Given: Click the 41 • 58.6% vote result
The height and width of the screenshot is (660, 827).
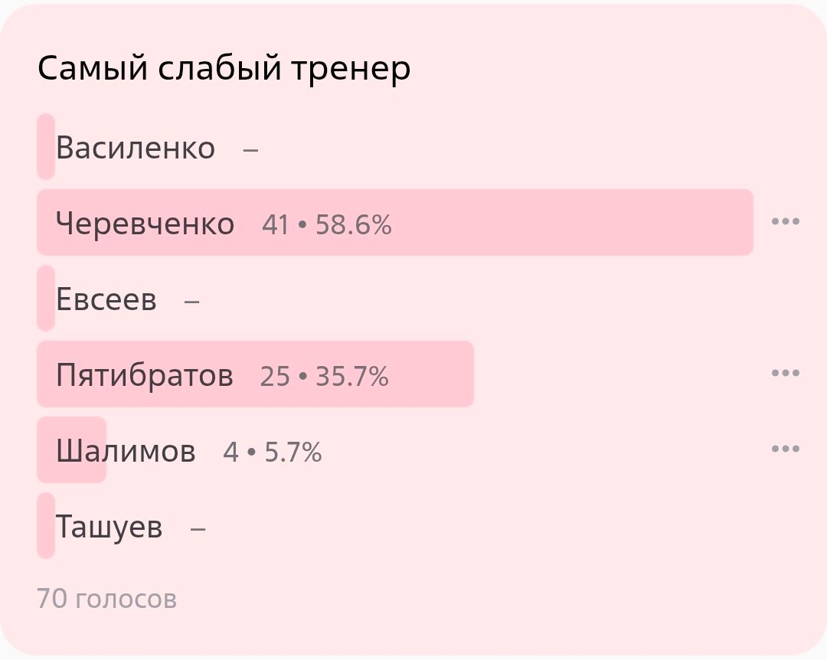Looking at the screenshot, I should pos(327,225).
